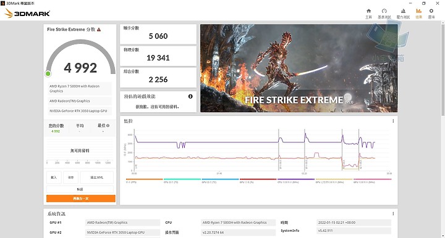Click the version value v2.20.7274 64

[238, 232]
